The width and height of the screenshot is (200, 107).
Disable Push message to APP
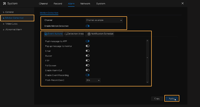(x=87, y=41)
